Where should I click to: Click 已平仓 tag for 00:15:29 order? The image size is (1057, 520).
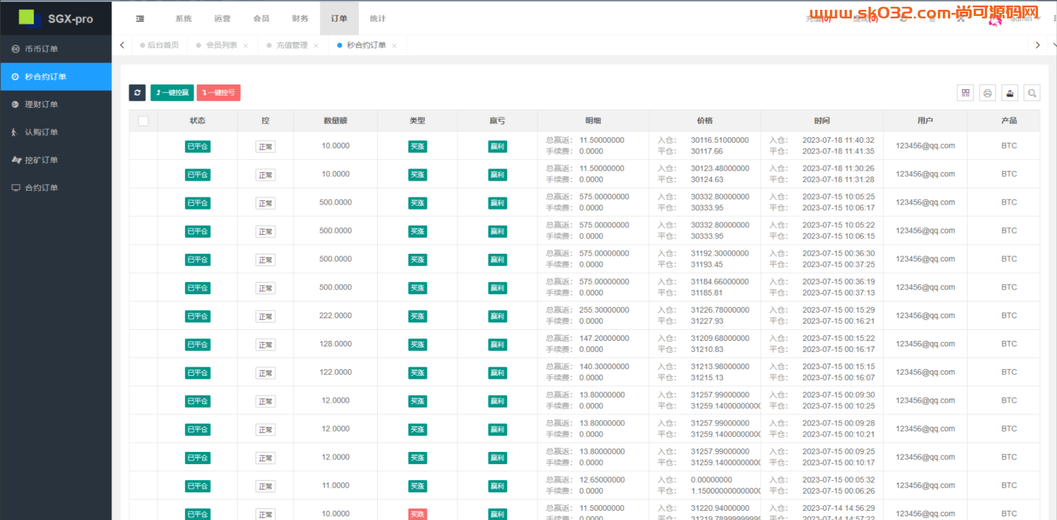click(198, 316)
